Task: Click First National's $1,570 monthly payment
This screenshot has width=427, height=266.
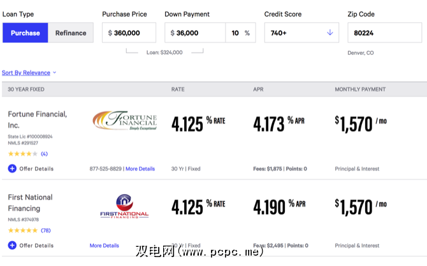Action: (361, 207)
